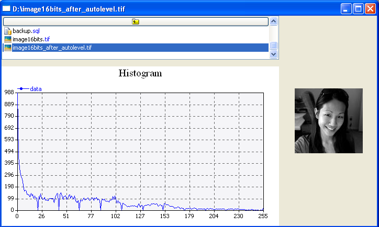
Task: Maximize the image viewer window
Action: click(x=358, y=9)
